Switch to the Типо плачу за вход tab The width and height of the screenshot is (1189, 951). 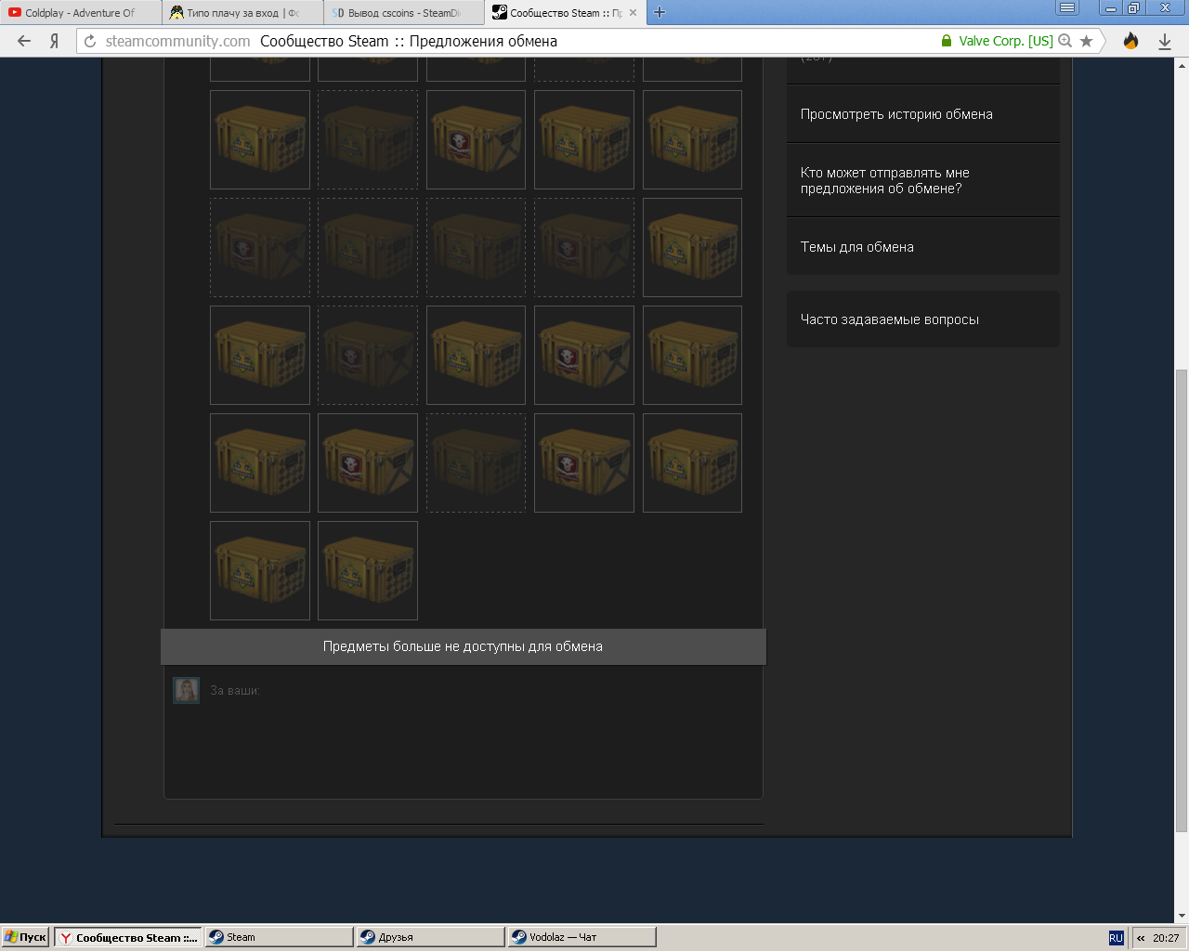pyautogui.click(x=242, y=13)
